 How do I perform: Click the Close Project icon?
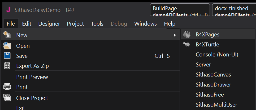coord(7,98)
